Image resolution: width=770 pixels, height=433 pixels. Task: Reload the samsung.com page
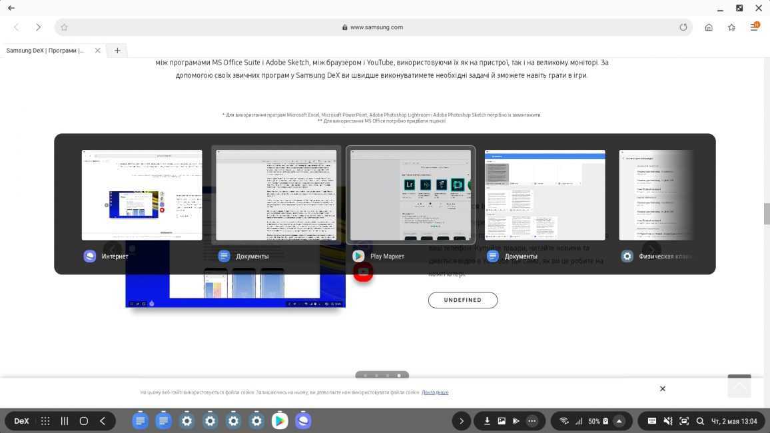coord(683,27)
